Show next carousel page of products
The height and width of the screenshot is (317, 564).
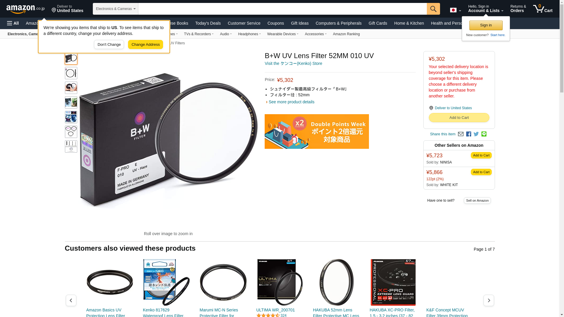coord(489,300)
